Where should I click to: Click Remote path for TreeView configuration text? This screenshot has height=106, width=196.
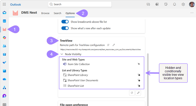click(x=82, y=45)
